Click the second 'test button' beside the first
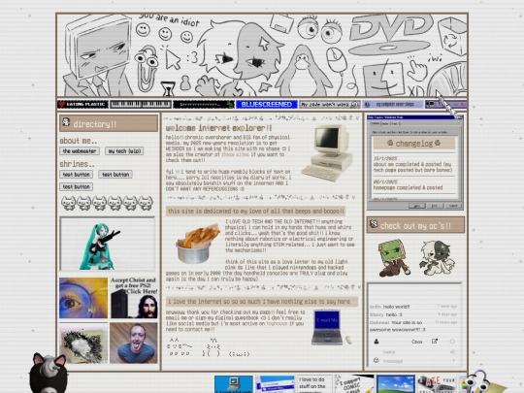The height and width of the screenshot is (393, 524). 115,175
